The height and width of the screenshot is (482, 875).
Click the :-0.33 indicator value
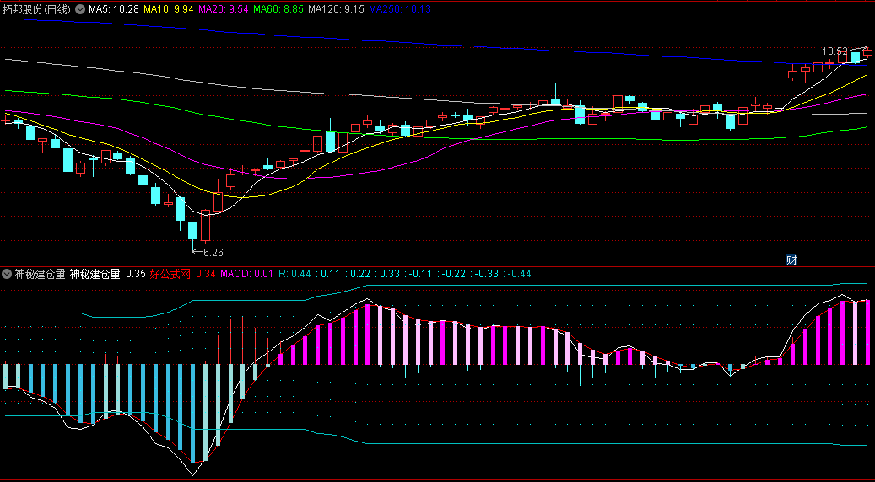pos(485,274)
